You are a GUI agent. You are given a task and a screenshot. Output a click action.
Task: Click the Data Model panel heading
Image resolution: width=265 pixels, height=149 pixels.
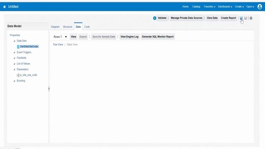tap(14, 26)
